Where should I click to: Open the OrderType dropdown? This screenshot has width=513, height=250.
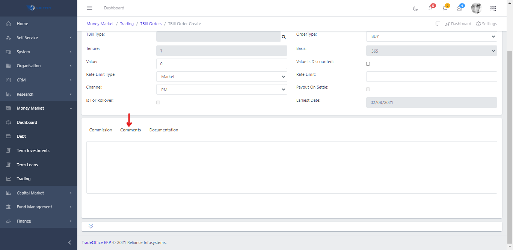[431, 36]
